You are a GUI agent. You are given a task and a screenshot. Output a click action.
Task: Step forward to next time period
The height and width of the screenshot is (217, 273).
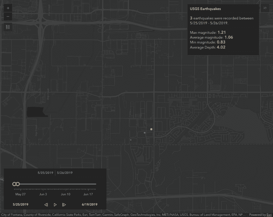point(64,205)
